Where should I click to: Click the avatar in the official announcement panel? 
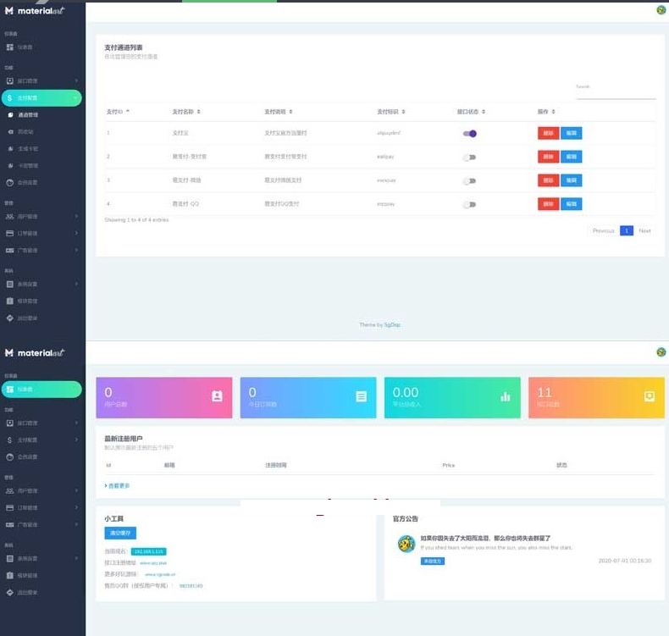[x=406, y=544]
